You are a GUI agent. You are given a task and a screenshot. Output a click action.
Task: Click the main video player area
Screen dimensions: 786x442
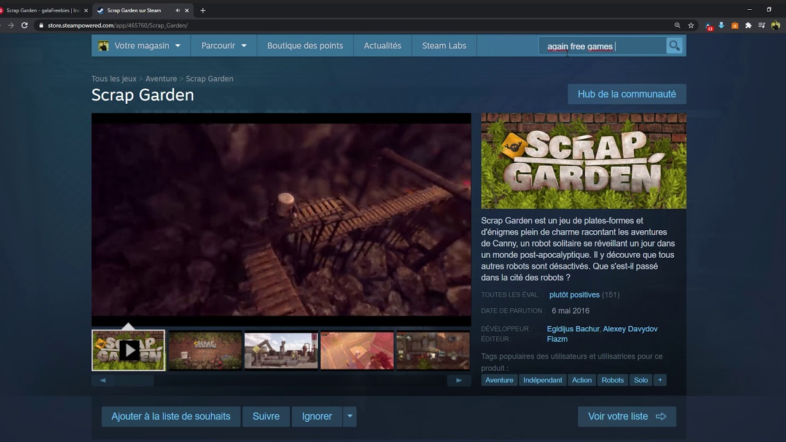point(281,220)
